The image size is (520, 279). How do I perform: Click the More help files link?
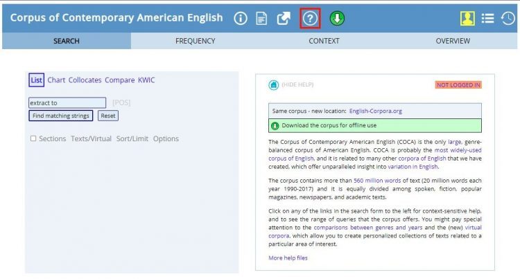pyautogui.click(x=288, y=258)
